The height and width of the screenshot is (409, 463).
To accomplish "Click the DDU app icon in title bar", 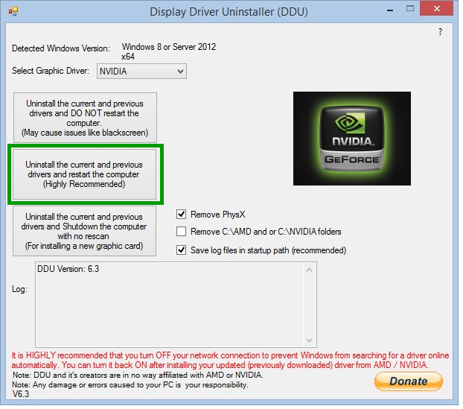I will [x=13, y=11].
